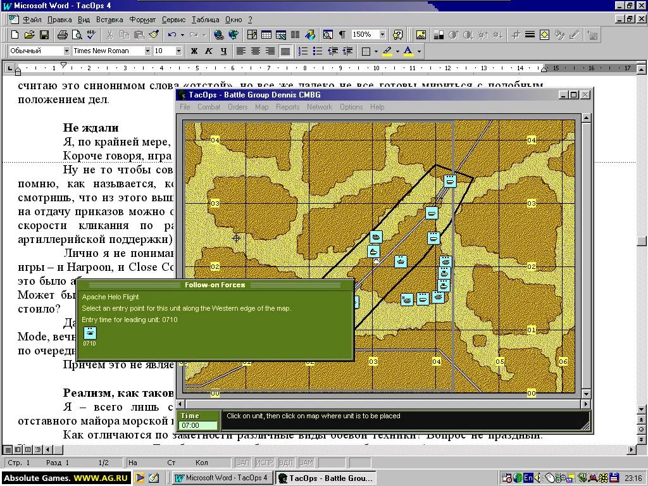The image size is (648, 486).
Task: Click decrease indent icon
Action: (333, 51)
